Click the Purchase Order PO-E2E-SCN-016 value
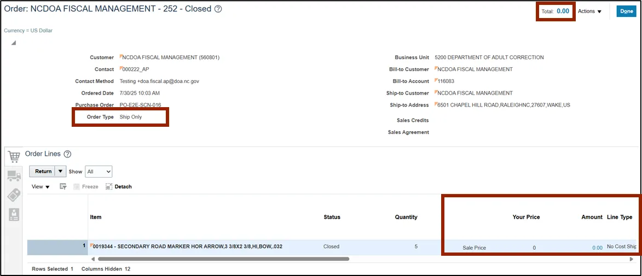The image size is (642, 276). [x=140, y=105]
